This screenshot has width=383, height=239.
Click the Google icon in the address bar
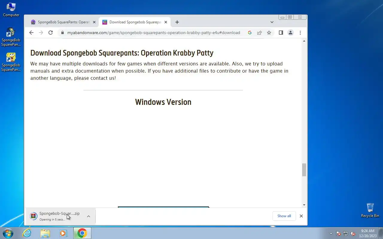[x=250, y=33]
